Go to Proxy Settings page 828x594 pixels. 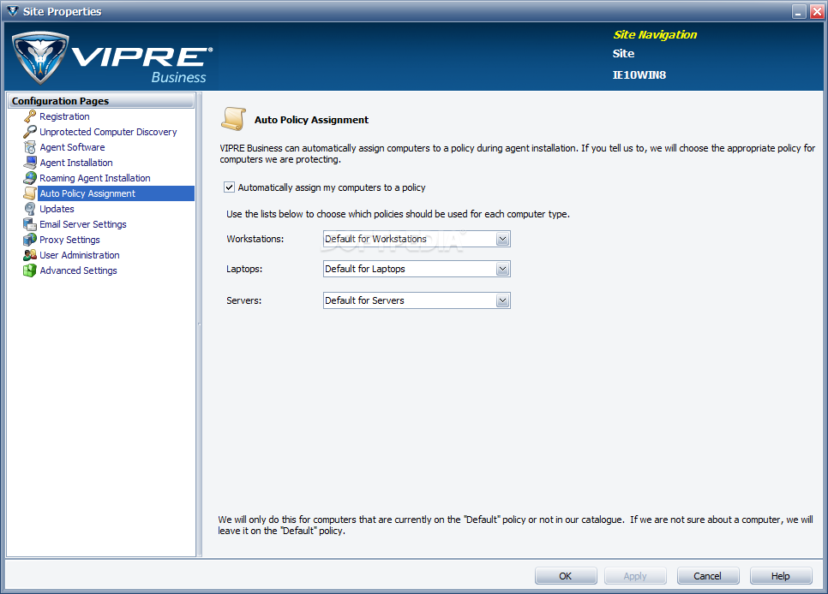tap(69, 240)
